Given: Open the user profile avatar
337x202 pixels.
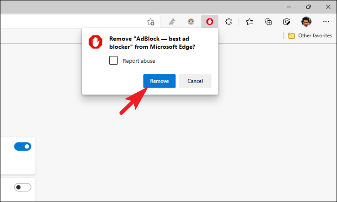Looking at the screenshot, I should pos(306,22).
